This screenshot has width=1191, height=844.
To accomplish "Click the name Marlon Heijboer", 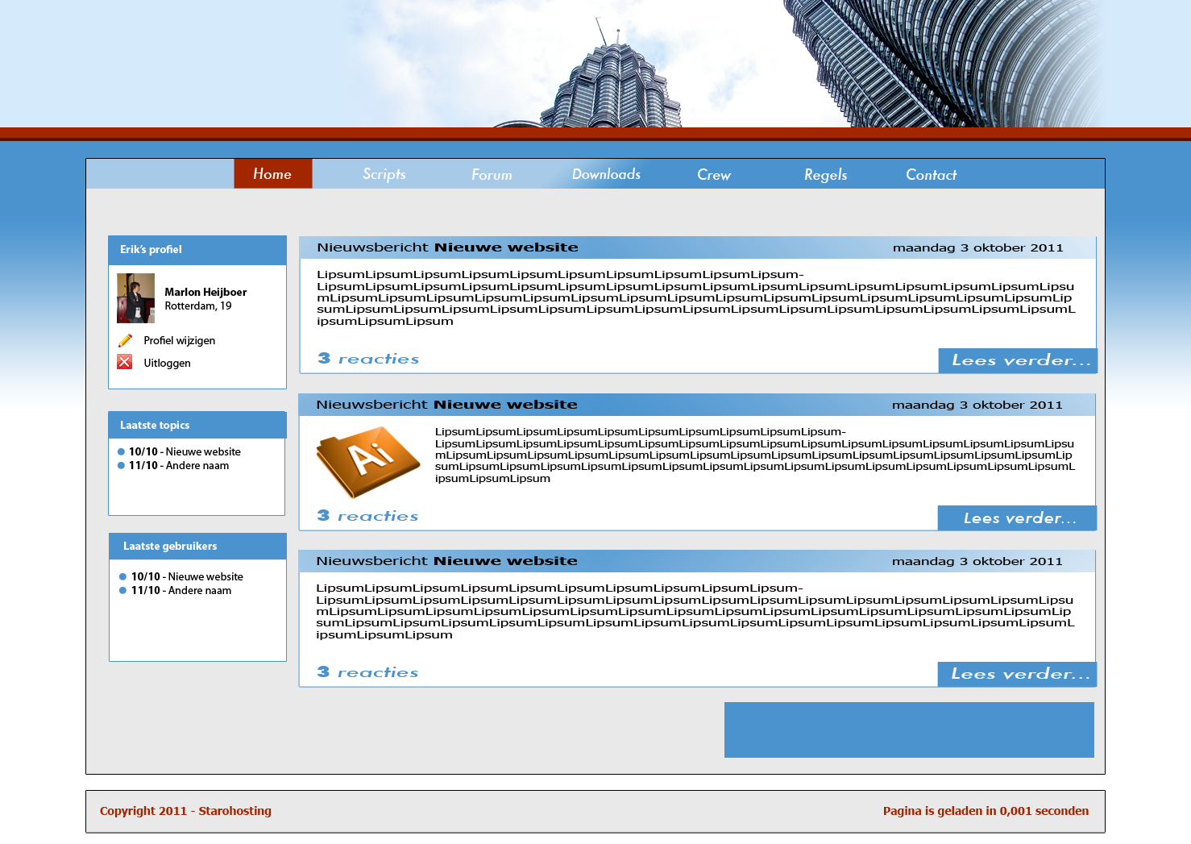I will [205, 292].
